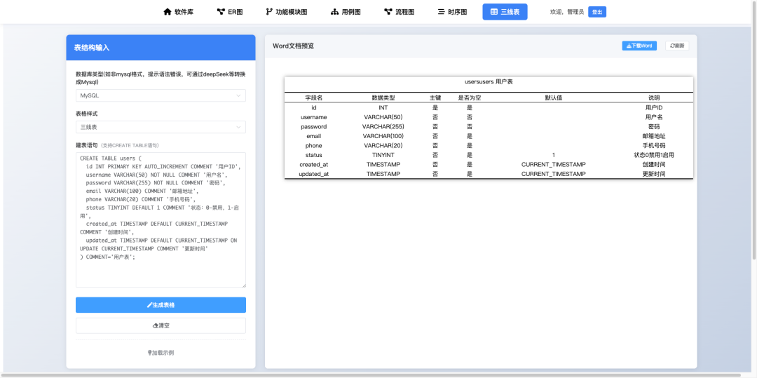Click the 说明 column header

pos(654,97)
